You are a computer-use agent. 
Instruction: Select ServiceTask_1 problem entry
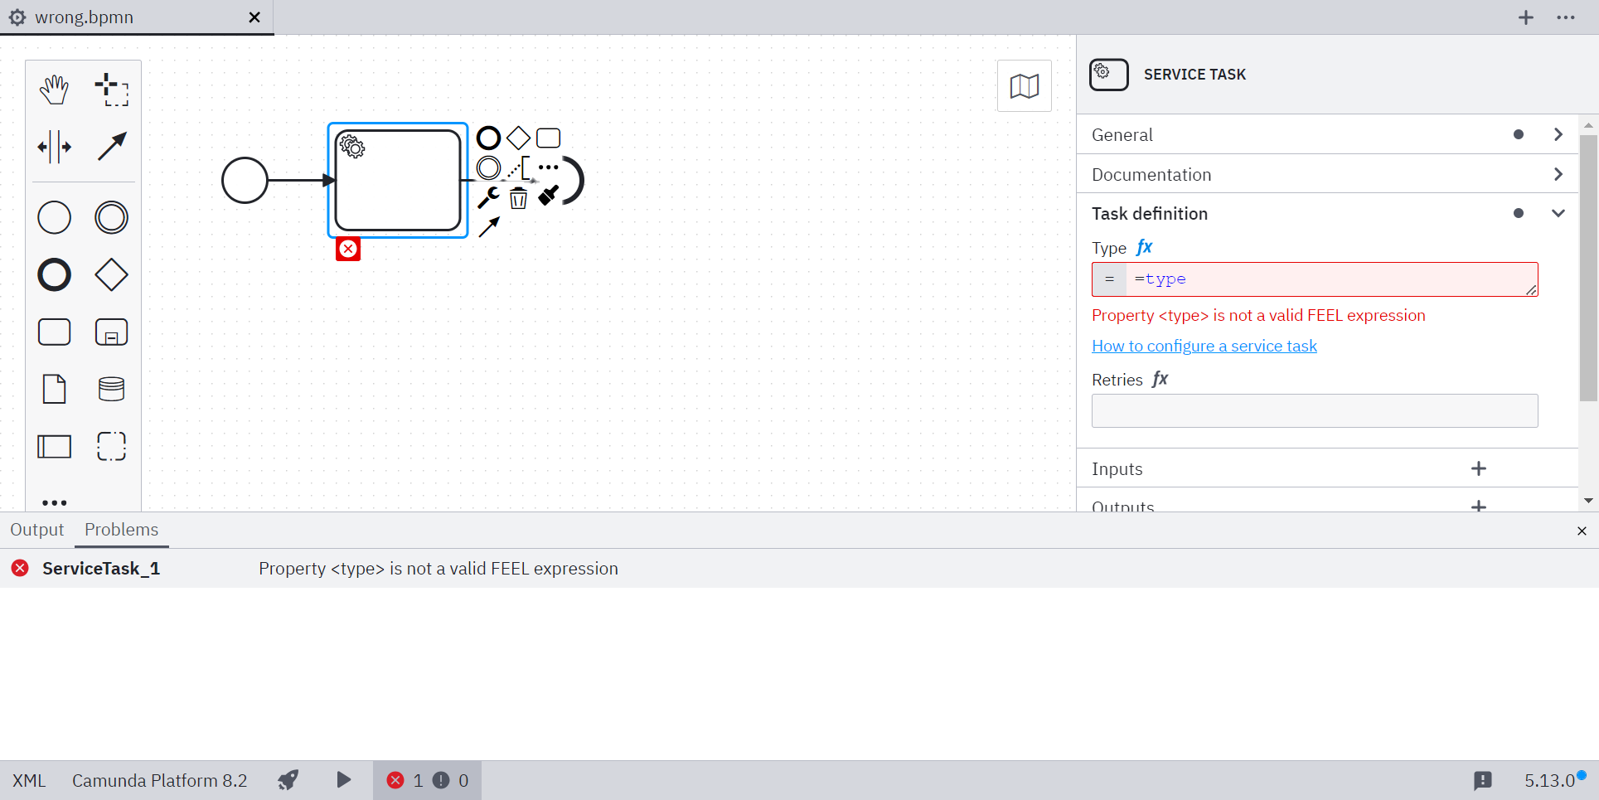tap(799, 569)
